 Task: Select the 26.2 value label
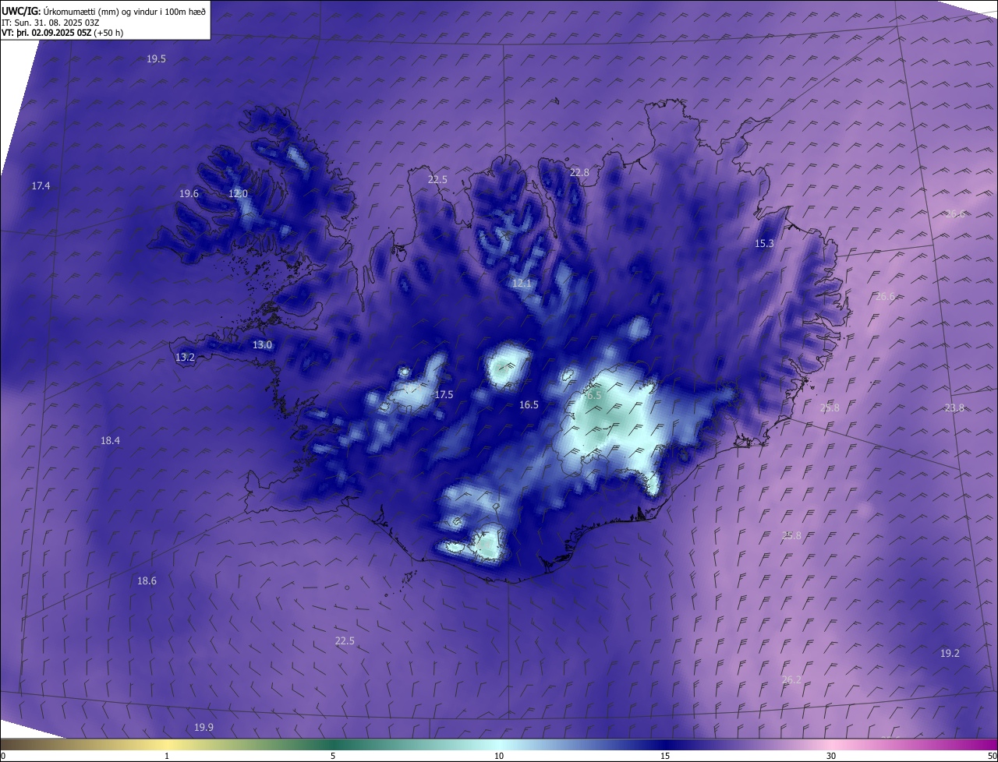pyautogui.click(x=791, y=680)
